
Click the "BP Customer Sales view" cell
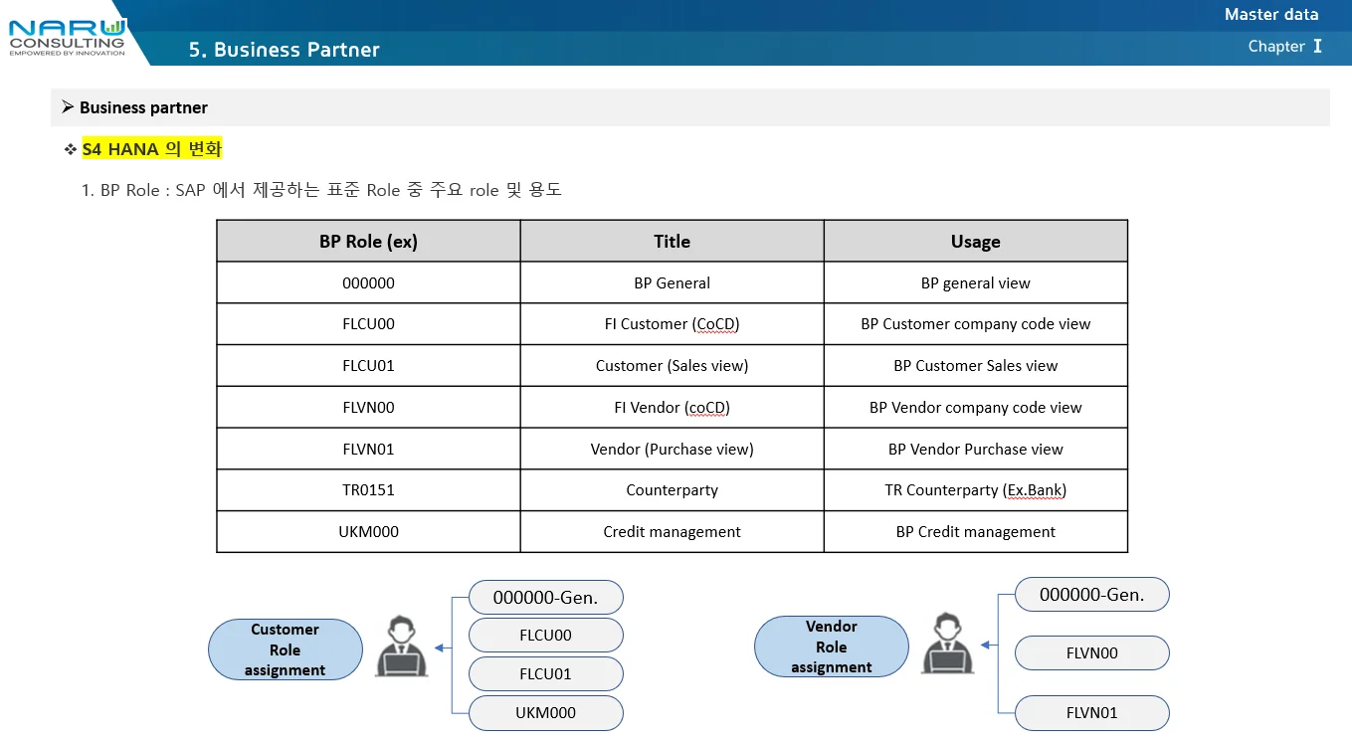(976, 366)
